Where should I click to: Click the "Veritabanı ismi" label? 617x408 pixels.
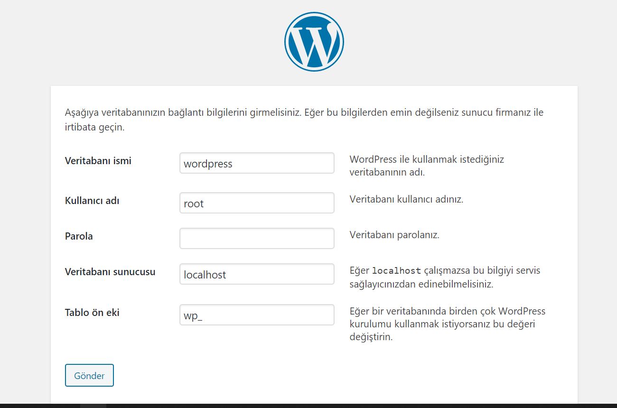tap(98, 161)
